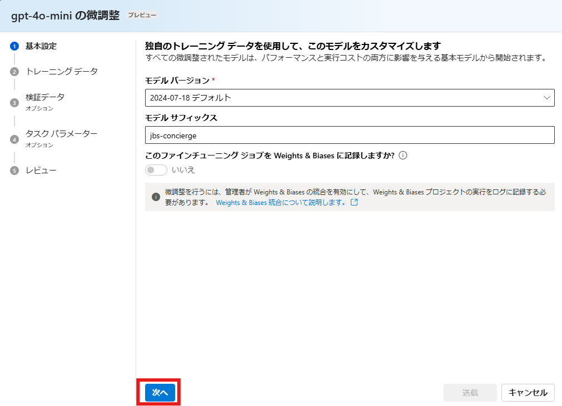
Task: Go to the レビュー step
Action: point(41,171)
